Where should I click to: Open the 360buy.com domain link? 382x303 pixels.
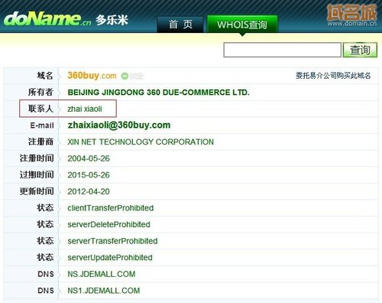[x=92, y=76]
